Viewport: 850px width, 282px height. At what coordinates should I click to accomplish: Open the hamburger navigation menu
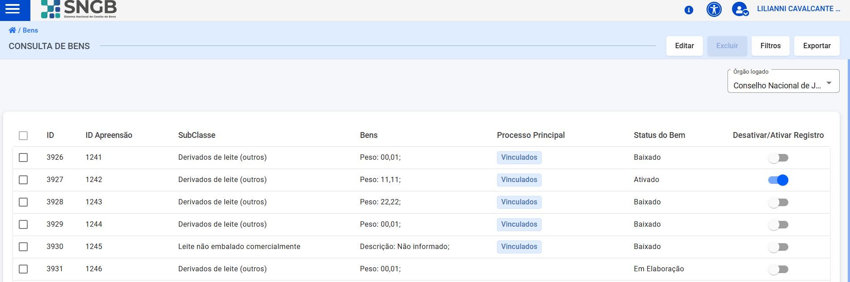point(13,9)
